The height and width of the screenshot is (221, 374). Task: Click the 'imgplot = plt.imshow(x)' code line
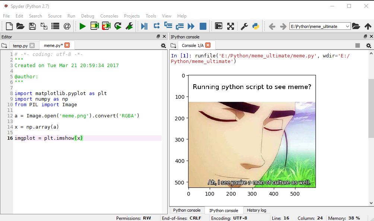click(x=49, y=138)
